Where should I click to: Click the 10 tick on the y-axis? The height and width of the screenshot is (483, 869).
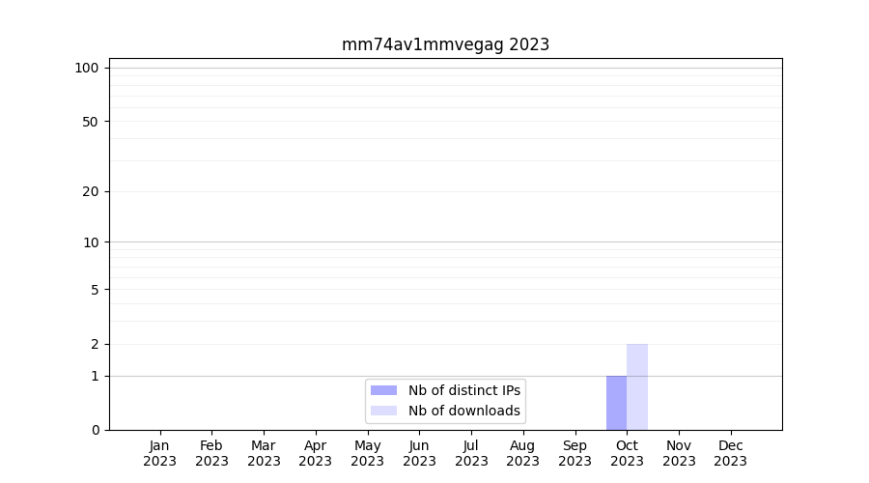click(90, 242)
